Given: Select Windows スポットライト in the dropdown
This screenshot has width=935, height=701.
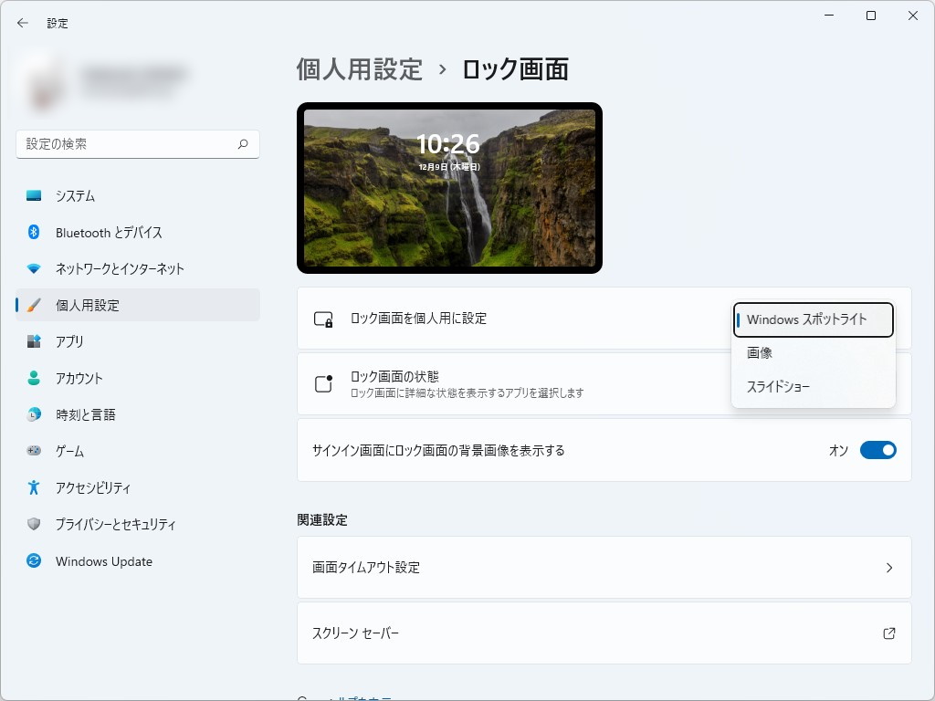Looking at the screenshot, I should 812,320.
